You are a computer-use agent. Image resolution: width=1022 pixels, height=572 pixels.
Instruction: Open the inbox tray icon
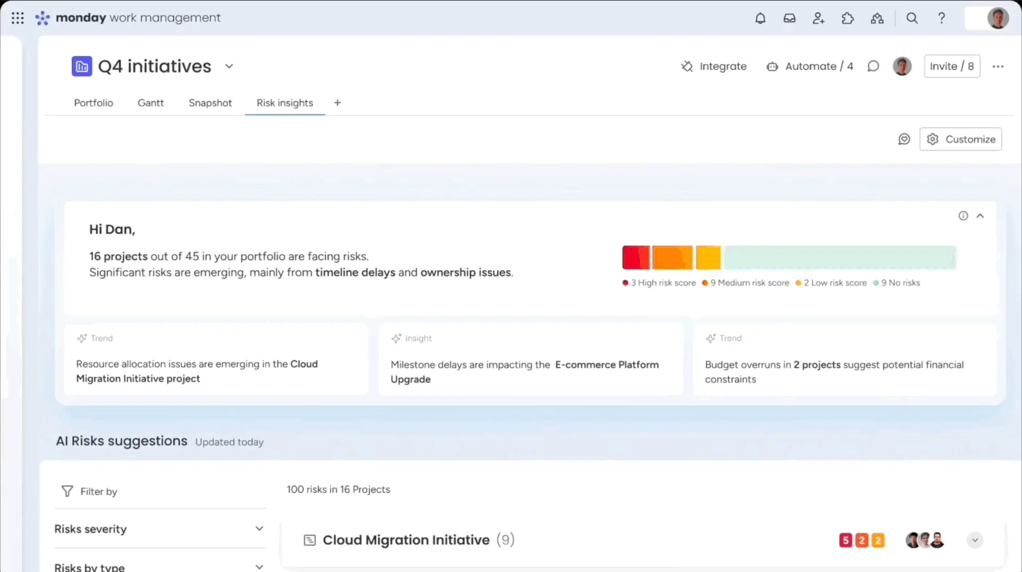[x=789, y=18]
